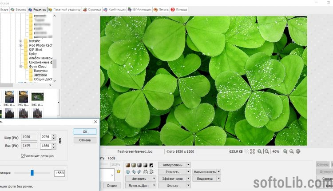Click the Фильтр button
This screenshot has height=191, width=333.
click(x=172, y=186)
